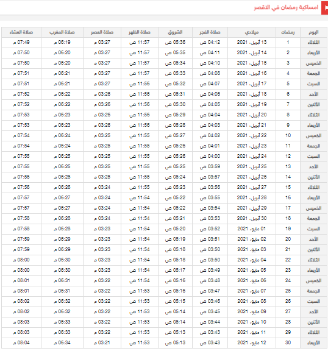
Task: Select the صلاة العصر column header
Action: click(x=102, y=32)
